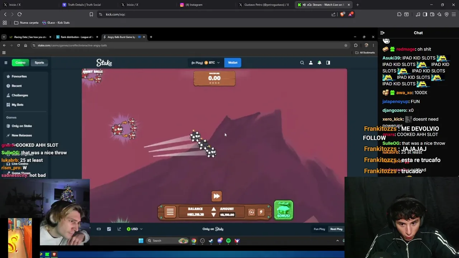Open the Brave Wallet icon
This screenshot has height=258, width=459.
point(432,14)
